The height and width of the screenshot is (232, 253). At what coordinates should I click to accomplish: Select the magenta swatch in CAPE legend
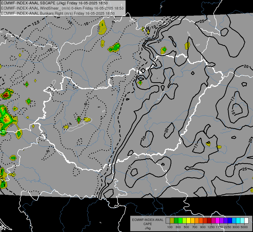pos(218,220)
